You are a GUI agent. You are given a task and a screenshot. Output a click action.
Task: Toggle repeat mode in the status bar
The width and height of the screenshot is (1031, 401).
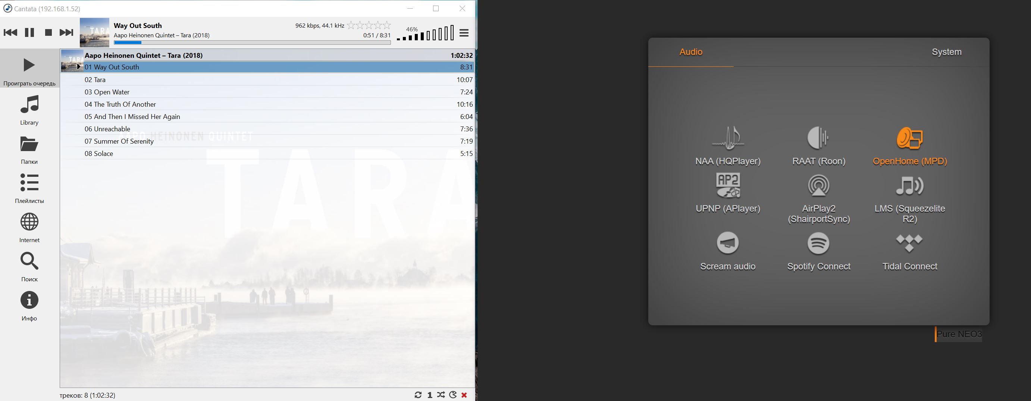pyautogui.click(x=418, y=395)
